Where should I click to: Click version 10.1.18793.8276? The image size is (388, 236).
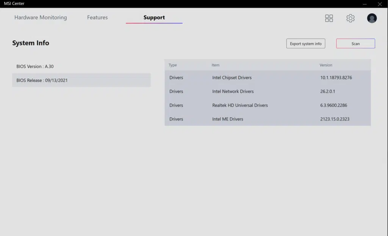pyautogui.click(x=336, y=77)
